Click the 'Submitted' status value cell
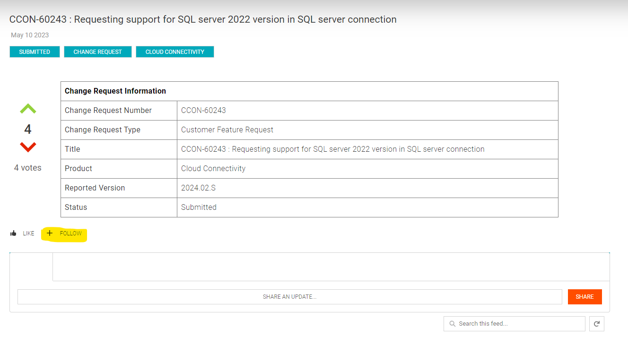This screenshot has width=628, height=337. point(367,207)
